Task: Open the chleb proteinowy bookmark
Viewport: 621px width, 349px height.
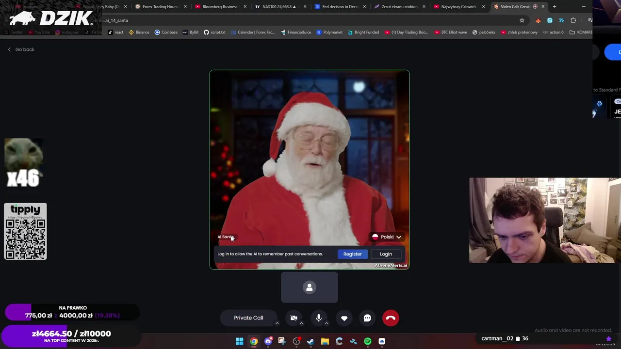Action: coord(519,32)
